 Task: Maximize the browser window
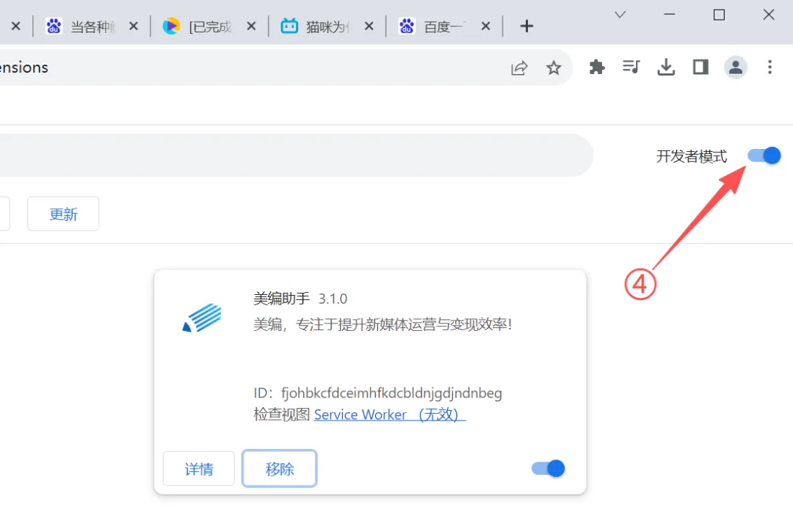click(719, 15)
